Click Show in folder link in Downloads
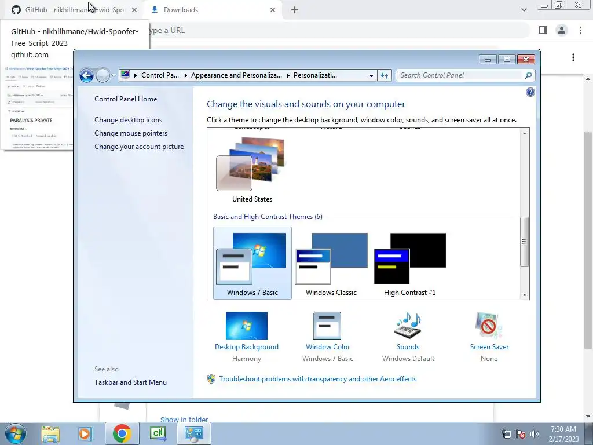Image resolution: width=593 pixels, height=445 pixels. 184,419
